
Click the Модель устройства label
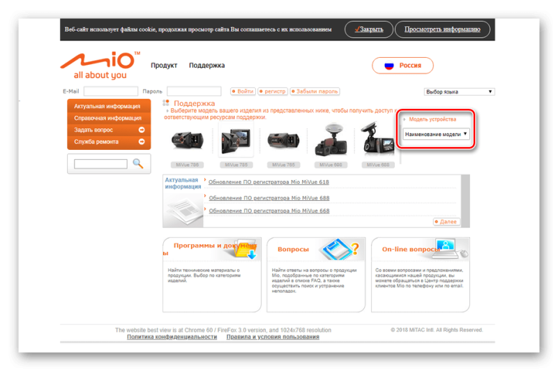(432, 119)
